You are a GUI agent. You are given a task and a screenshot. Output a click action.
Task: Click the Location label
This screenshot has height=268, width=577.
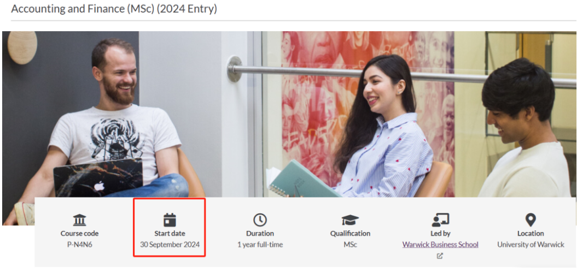point(531,234)
